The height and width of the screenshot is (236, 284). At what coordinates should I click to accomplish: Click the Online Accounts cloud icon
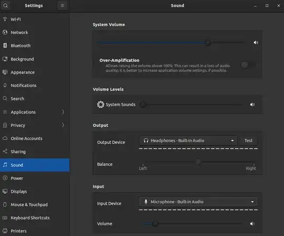[x=5, y=138]
